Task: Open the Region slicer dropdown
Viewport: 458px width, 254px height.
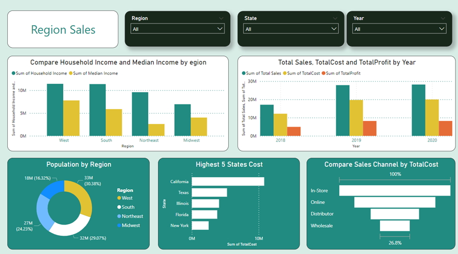Action: coord(177,29)
